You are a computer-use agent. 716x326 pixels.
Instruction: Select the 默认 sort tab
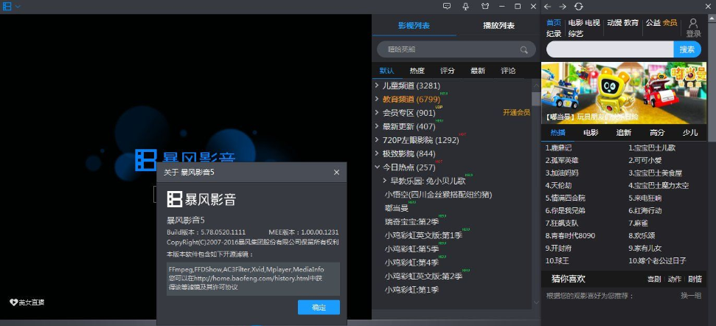(387, 71)
